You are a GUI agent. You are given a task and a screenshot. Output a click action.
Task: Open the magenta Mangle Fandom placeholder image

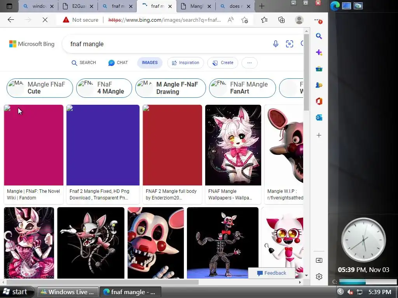coord(34,145)
